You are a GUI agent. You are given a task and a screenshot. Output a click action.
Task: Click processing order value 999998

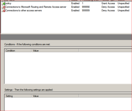[x=86, y=7]
